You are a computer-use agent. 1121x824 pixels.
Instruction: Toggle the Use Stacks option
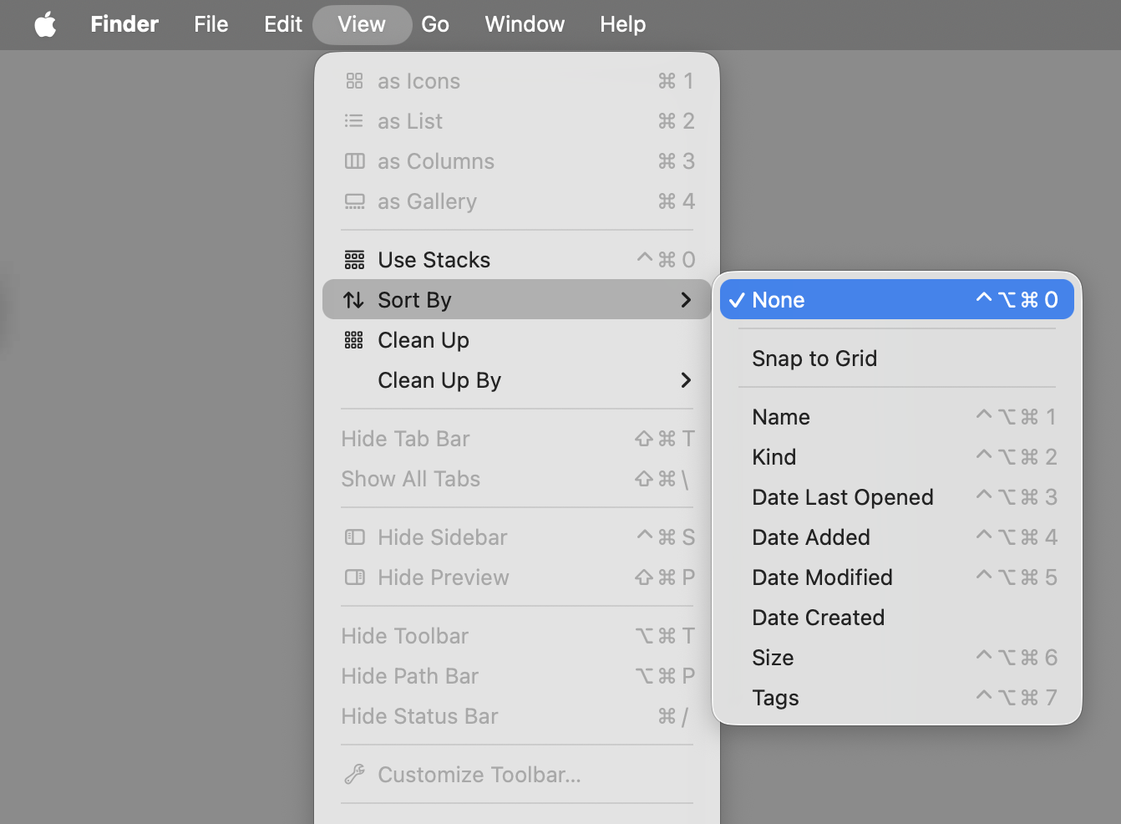tap(434, 260)
